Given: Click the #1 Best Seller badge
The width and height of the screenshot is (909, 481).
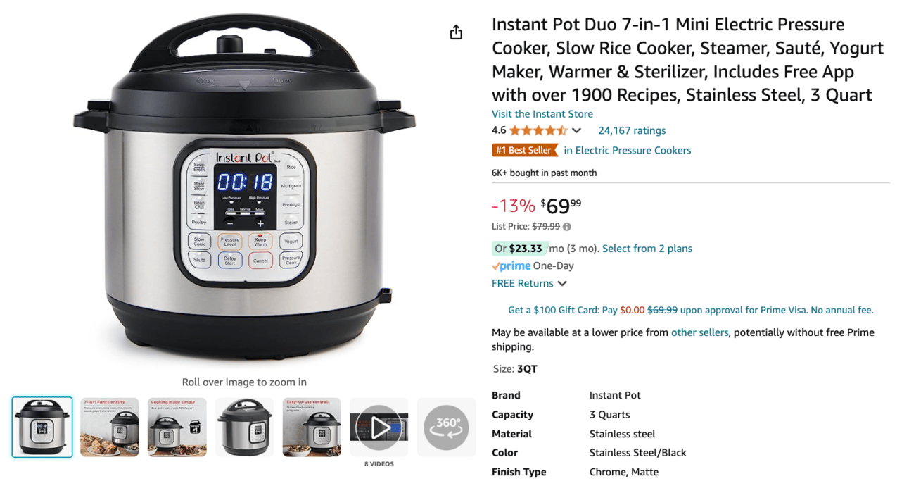Looking at the screenshot, I should (x=524, y=150).
